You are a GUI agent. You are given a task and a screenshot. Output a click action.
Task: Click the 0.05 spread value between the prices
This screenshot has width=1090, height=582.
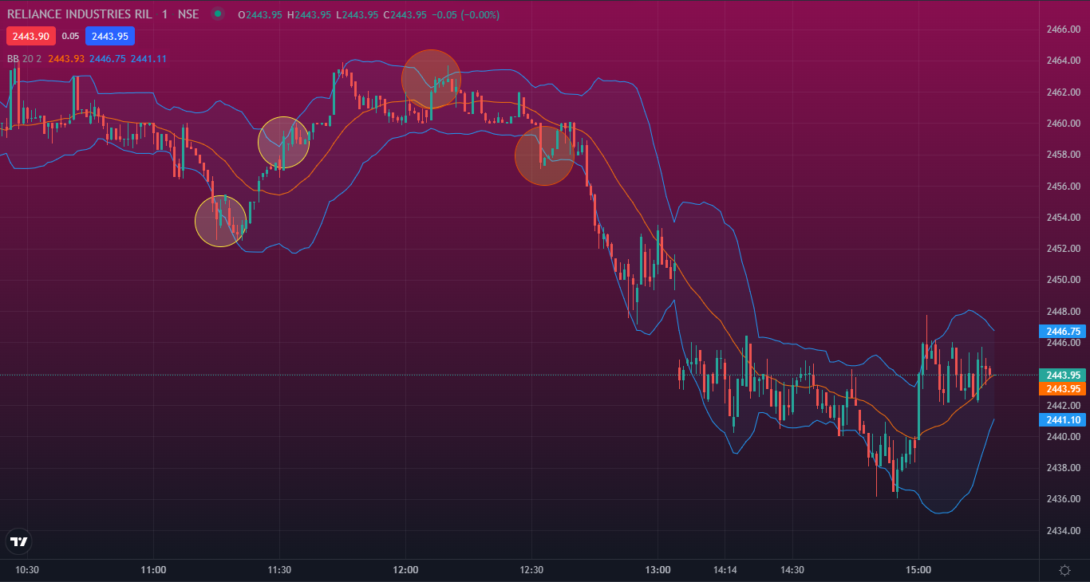pyautogui.click(x=70, y=36)
